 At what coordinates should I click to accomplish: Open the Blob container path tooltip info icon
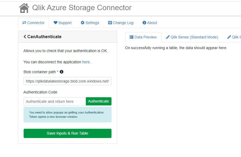[x=61, y=72]
